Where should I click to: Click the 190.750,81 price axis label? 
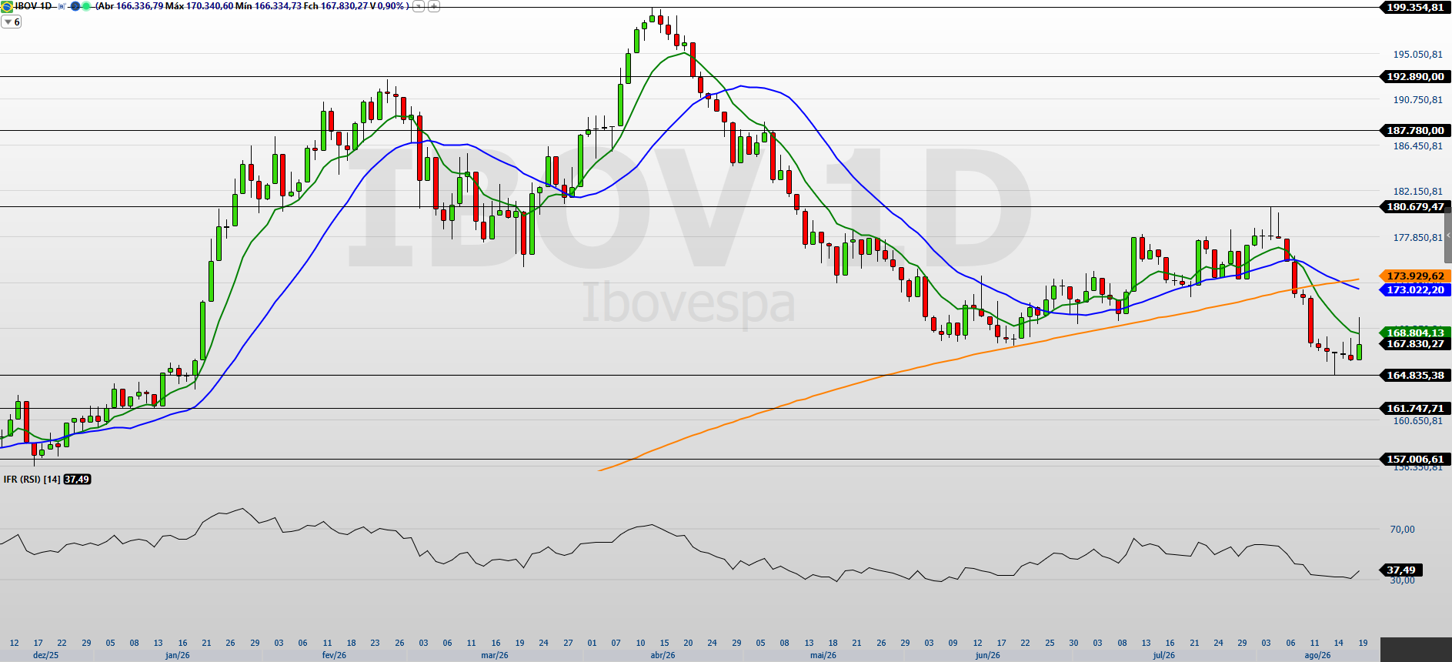[1418, 100]
